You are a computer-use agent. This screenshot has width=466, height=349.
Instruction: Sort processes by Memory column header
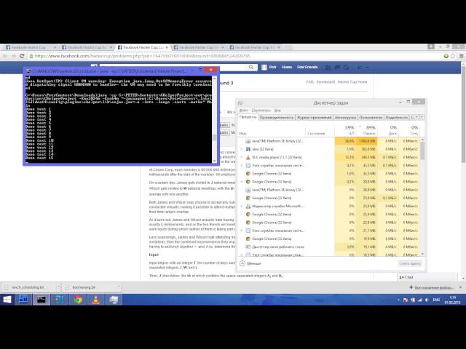pyautogui.click(x=366, y=130)
